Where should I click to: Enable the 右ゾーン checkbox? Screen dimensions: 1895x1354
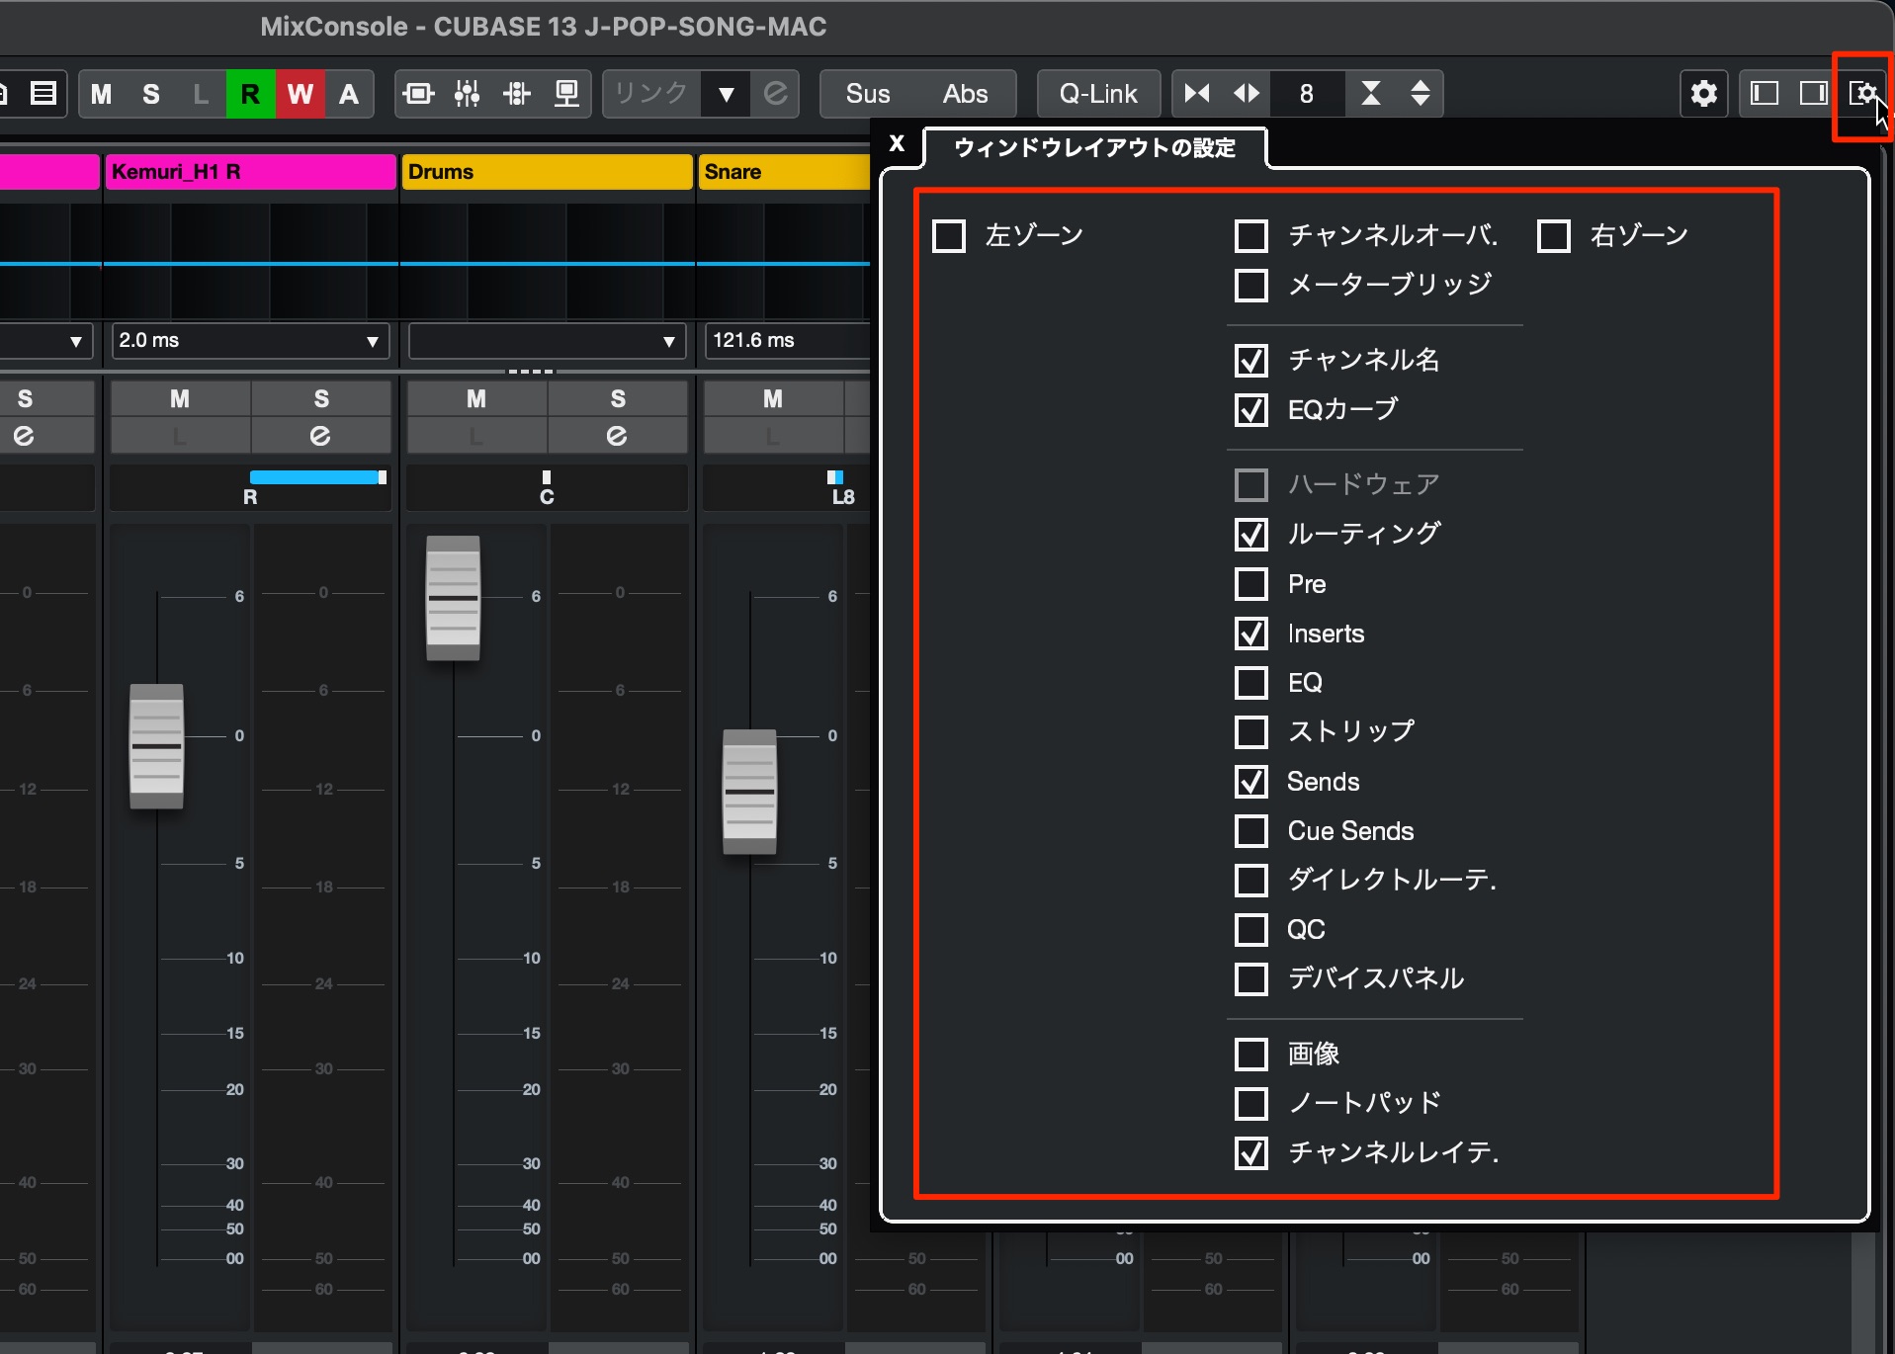coord(1554,236)
